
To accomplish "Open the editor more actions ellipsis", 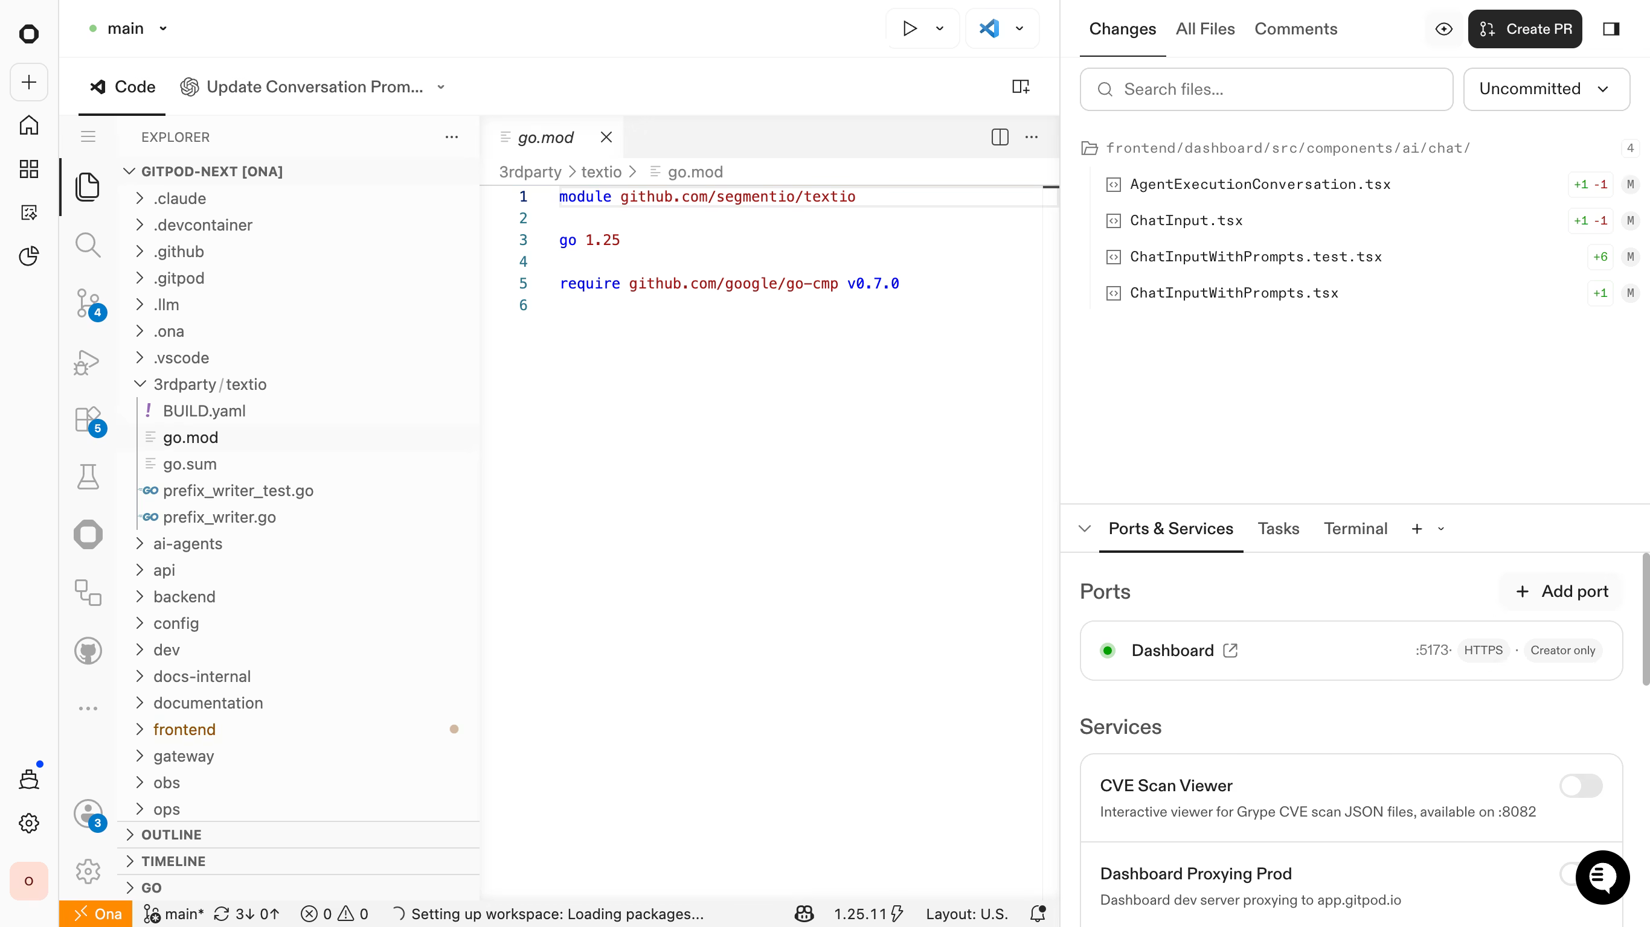I will [1032, 137].
